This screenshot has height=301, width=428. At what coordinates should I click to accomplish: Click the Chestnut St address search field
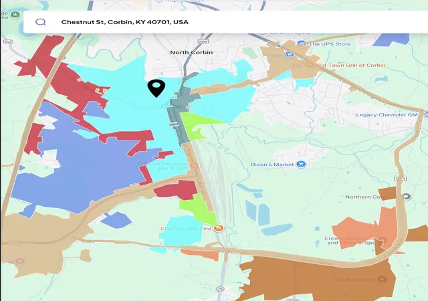click(225, 22)
